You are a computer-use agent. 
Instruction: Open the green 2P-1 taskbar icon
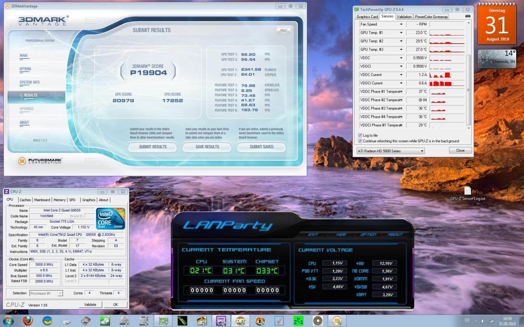tap(298, 321)
